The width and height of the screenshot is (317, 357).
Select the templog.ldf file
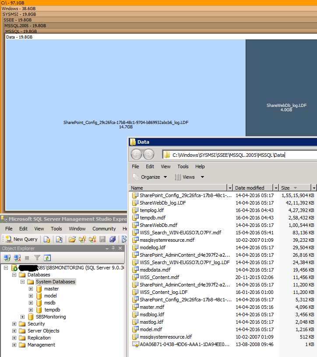tap(152, 210)
